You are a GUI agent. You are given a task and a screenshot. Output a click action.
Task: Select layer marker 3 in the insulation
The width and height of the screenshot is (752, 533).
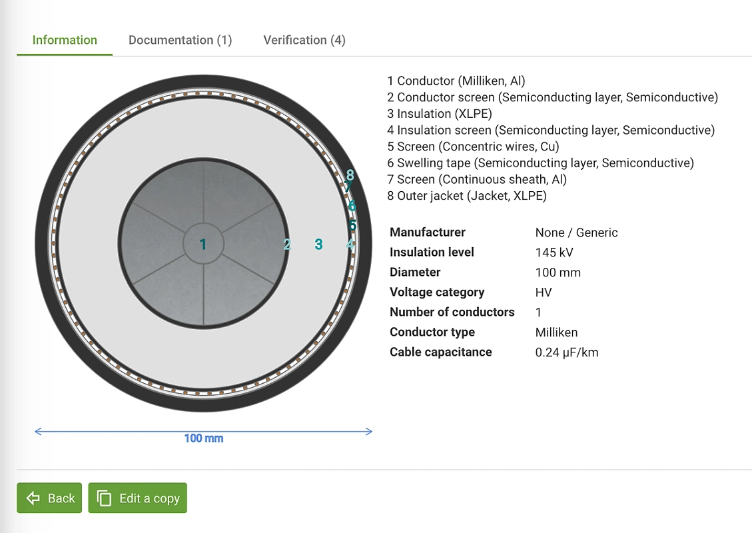(x=318, y=245)
